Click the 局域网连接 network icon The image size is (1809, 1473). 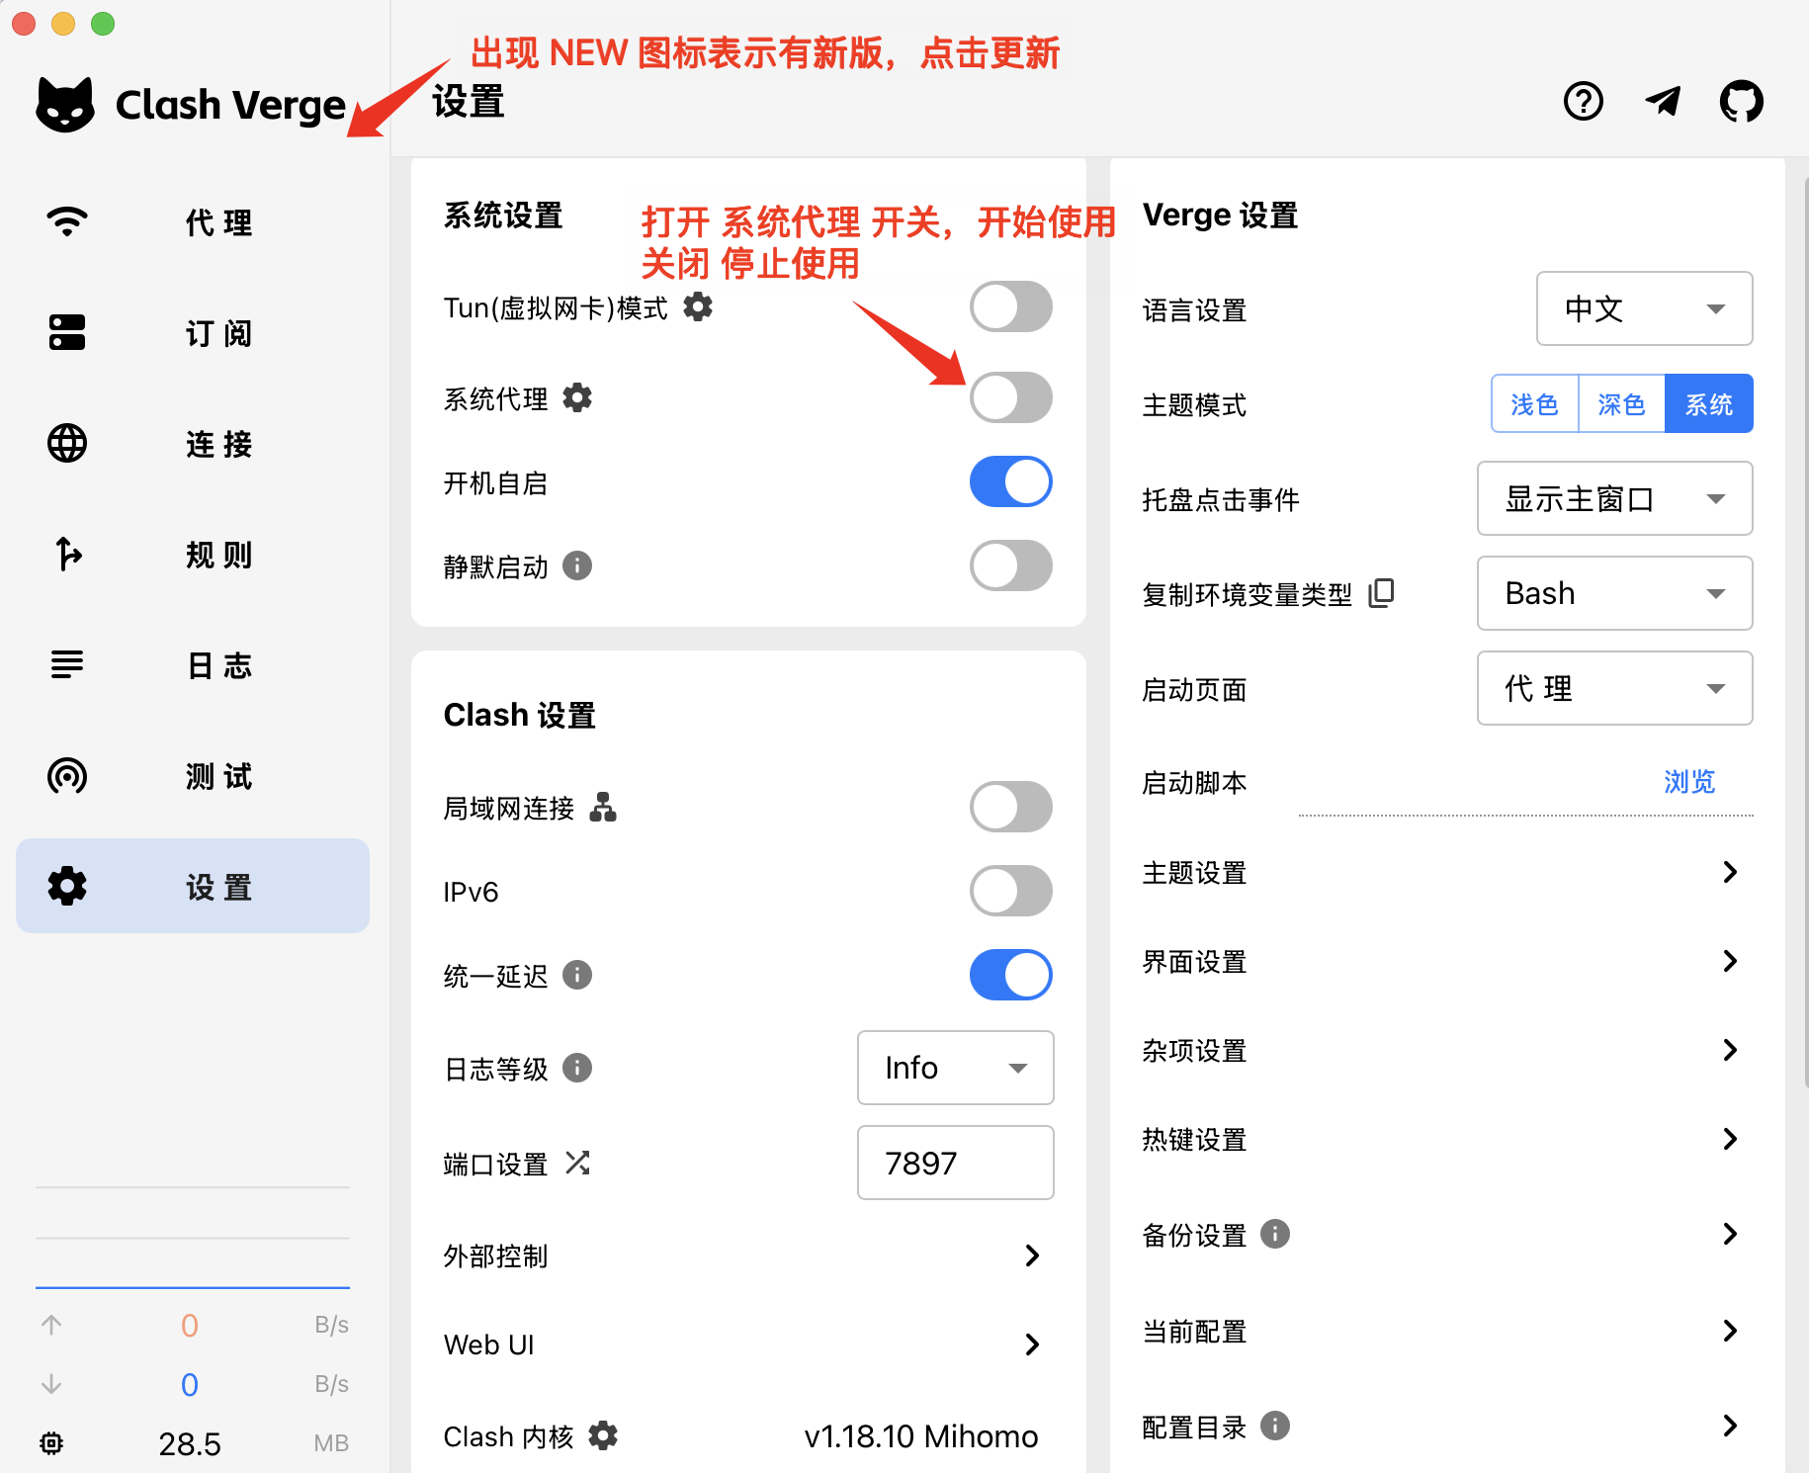(x=603, y=808)
